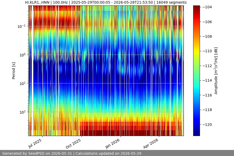Image resolution: width=234 pixels, height=156 pixels.
Task: Click the 'Oct 2025' x-axis label
Action: (73, 144)
